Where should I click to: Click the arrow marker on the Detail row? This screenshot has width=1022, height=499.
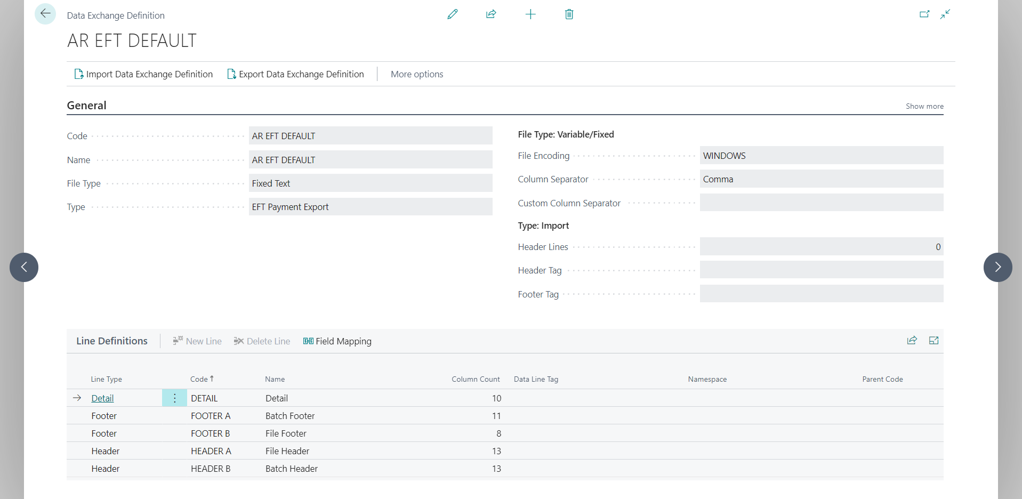pyautogui.click(x=77, y=398)
